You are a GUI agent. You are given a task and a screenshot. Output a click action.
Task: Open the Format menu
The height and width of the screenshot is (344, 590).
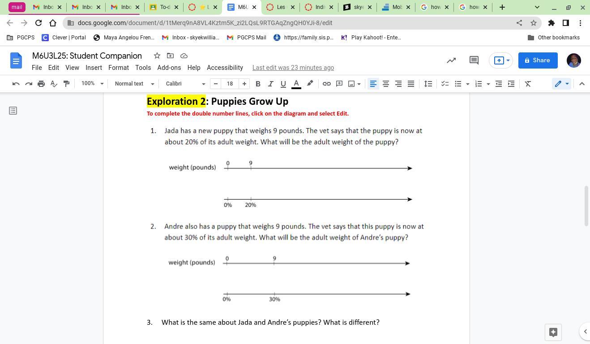[119, 68]
